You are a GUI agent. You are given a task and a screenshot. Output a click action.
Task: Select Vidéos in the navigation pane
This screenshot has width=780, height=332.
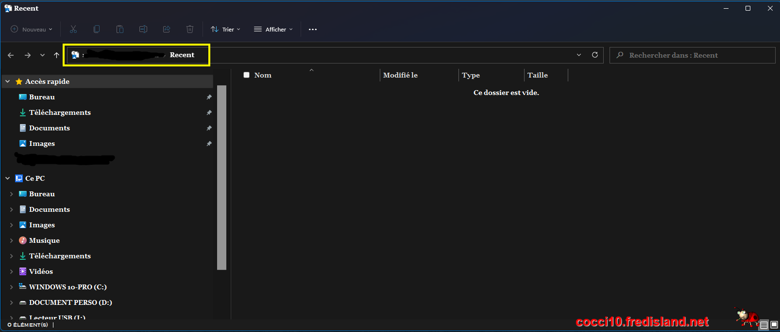41,271
